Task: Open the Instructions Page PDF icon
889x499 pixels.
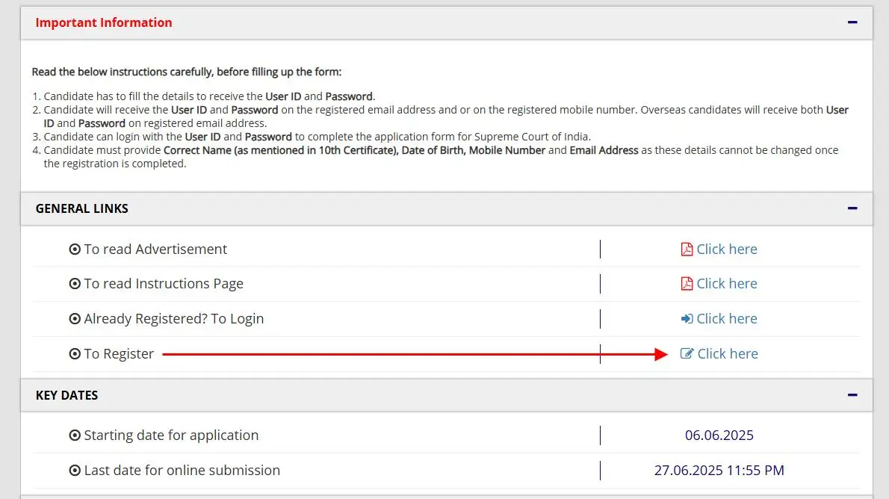Action: coord(687,284)
